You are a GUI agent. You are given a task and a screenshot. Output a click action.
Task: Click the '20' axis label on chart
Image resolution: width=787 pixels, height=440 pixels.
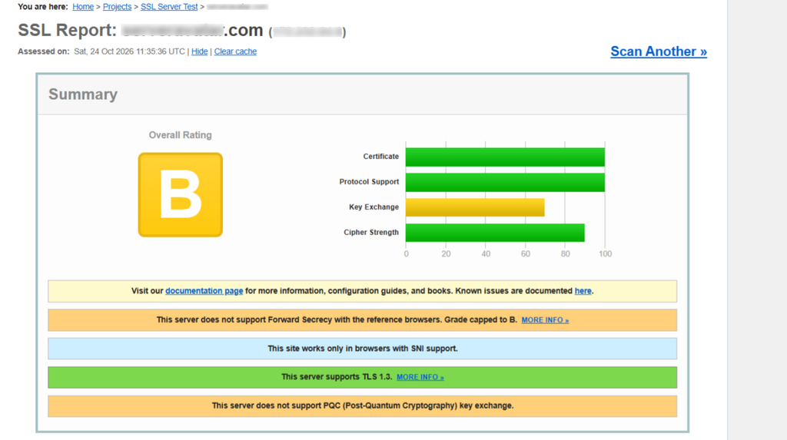click(446, 254)
